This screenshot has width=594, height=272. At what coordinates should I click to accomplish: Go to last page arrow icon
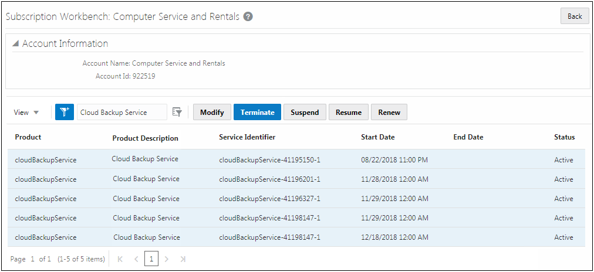coord(183,259)
